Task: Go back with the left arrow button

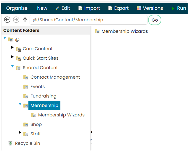Action: coord(7,20)
